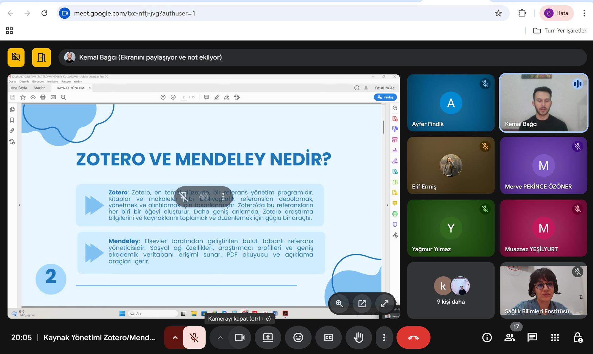Viewport: 593px width, 354px height.
Task: Click the 'Hata' profile button
Action: 557,13
